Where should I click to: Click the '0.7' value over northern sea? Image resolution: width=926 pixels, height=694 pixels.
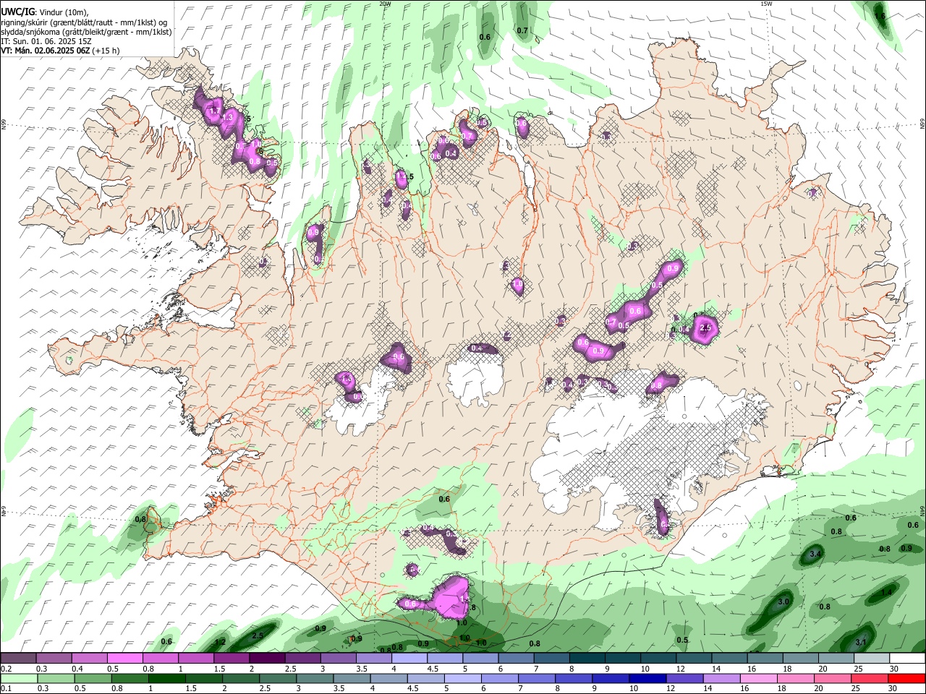tap(522, 30)
